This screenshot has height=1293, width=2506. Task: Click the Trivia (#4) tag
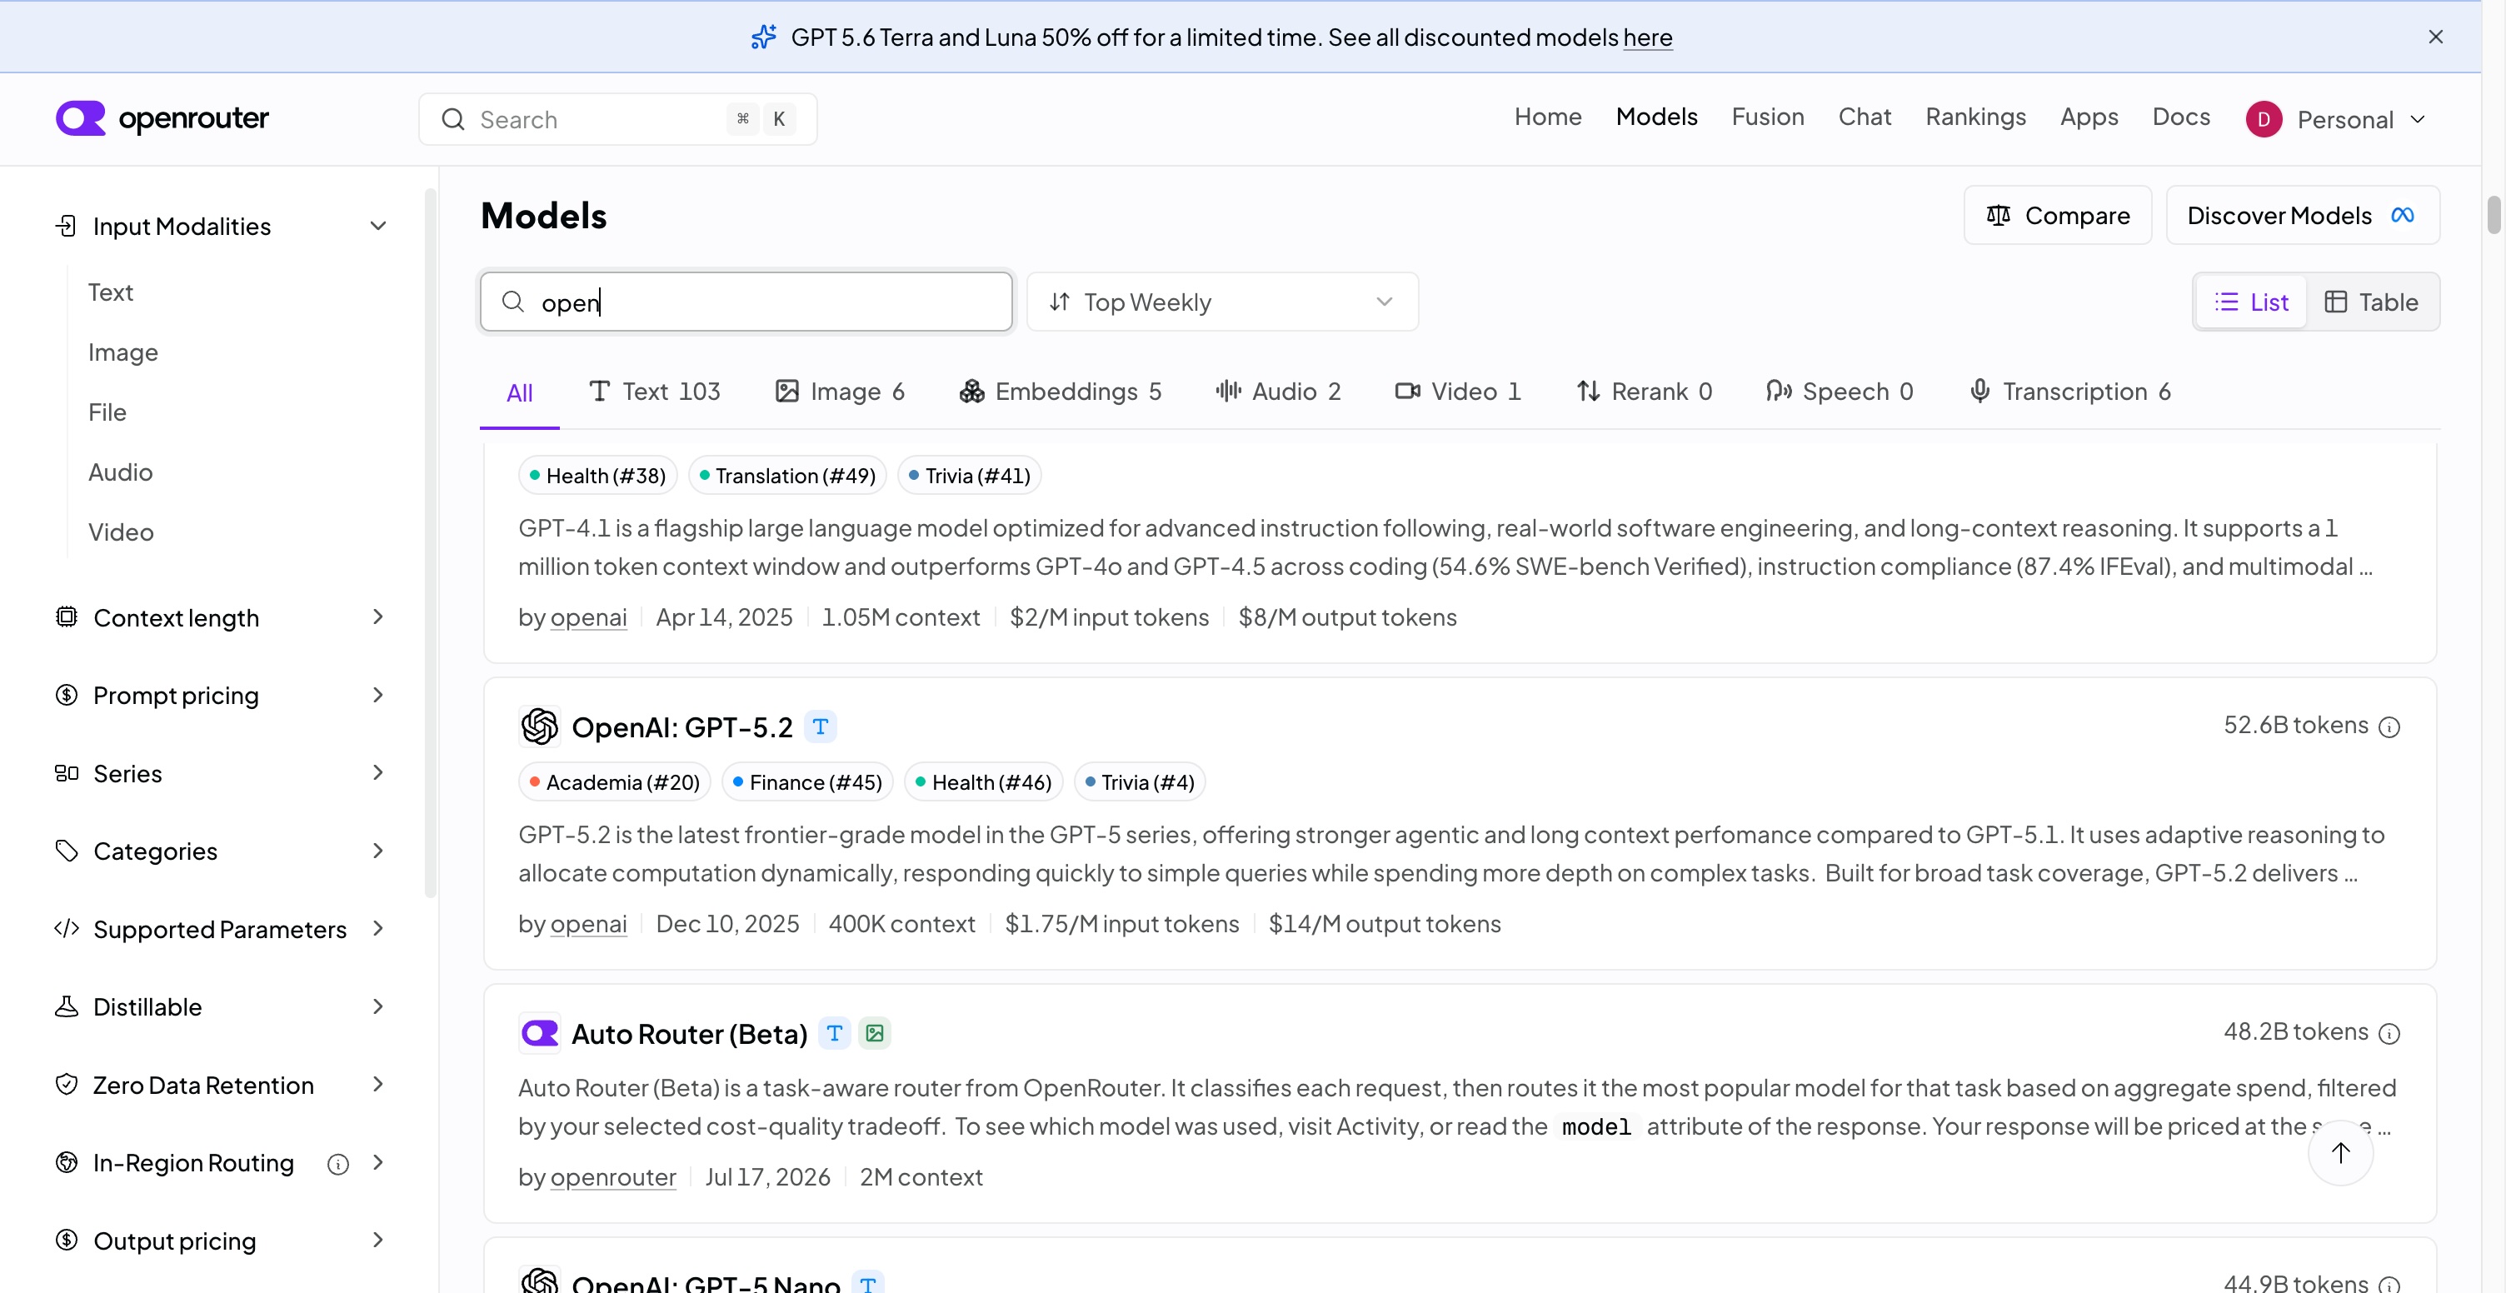1141,782
